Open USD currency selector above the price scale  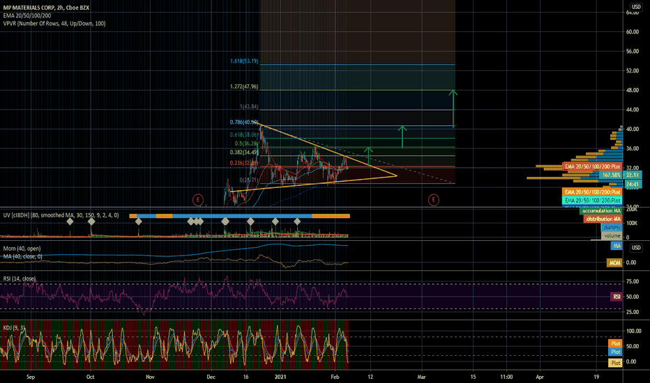click(x=636, y=7)
